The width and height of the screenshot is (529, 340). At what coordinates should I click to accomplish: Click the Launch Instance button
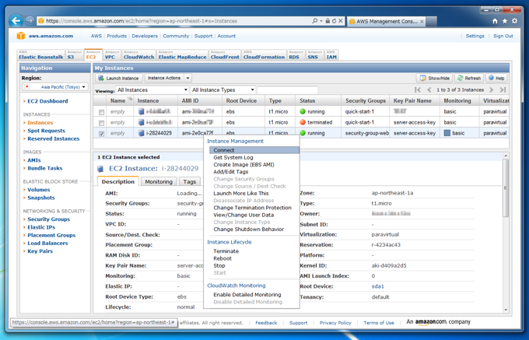[x=119, y=78]
